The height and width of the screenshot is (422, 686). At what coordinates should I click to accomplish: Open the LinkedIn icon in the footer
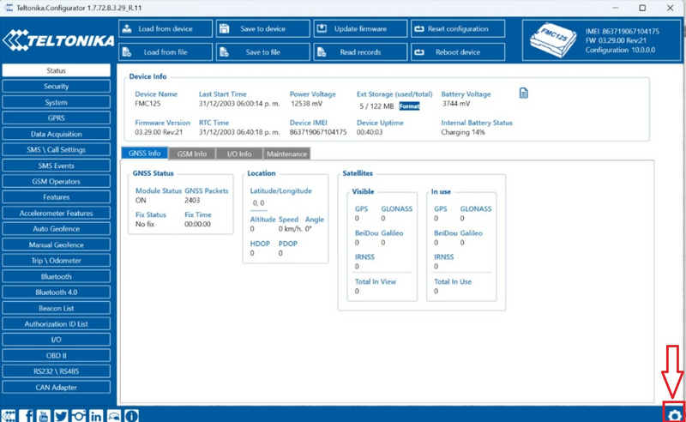96,415
